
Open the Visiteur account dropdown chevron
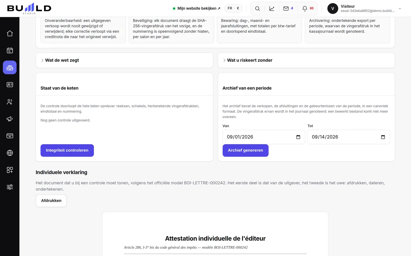coord(400,9)
